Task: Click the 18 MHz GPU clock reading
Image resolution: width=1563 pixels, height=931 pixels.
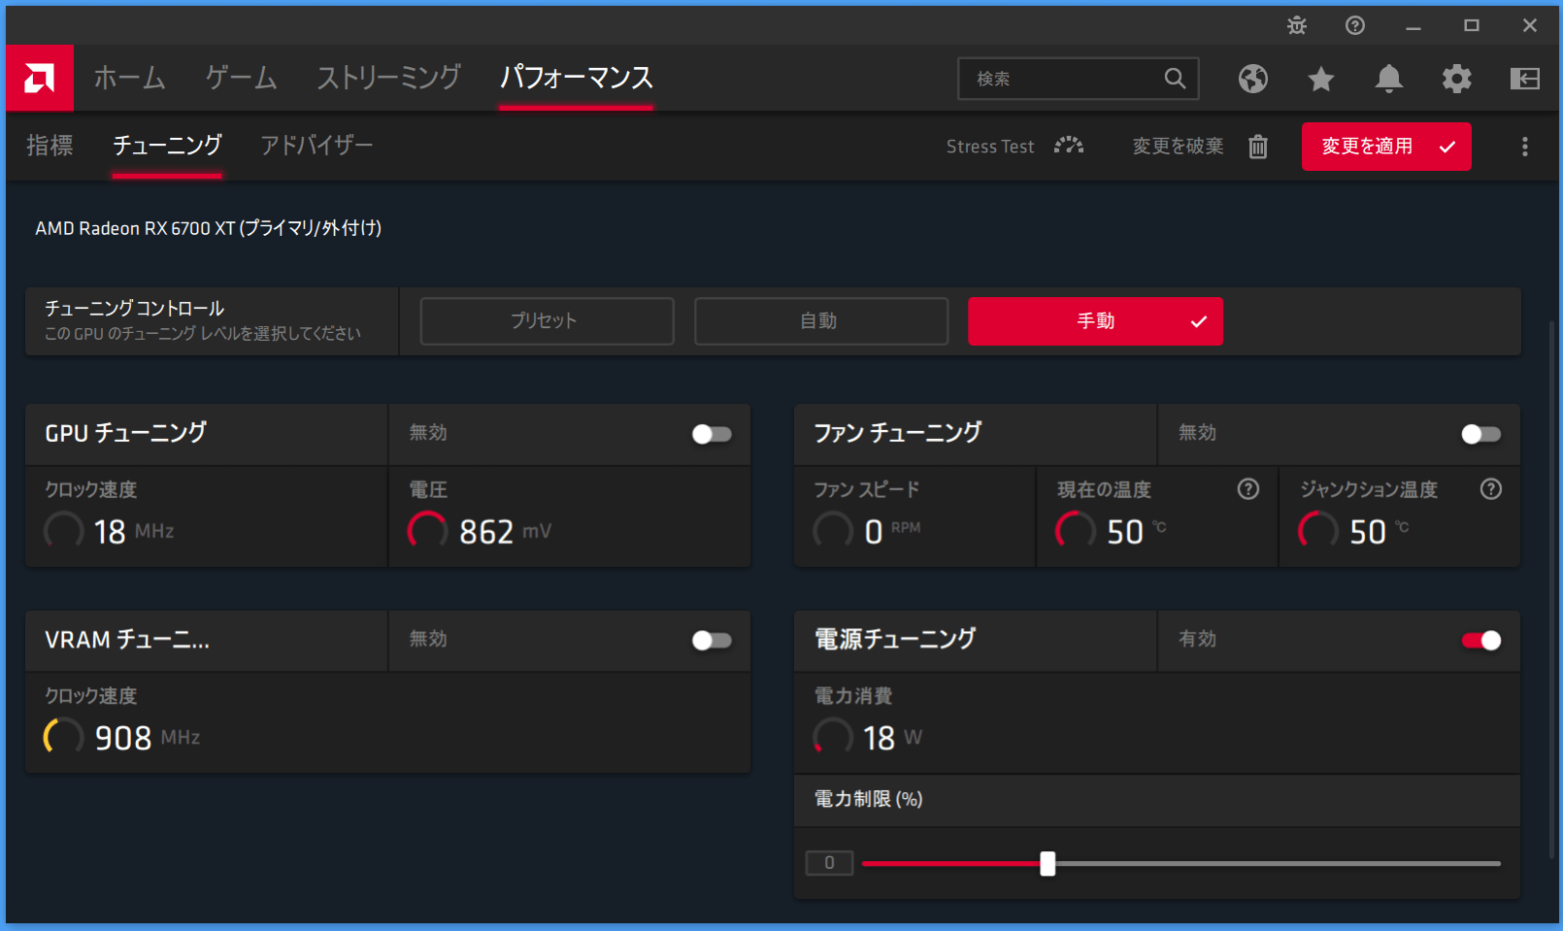Action: pos(134,531)
